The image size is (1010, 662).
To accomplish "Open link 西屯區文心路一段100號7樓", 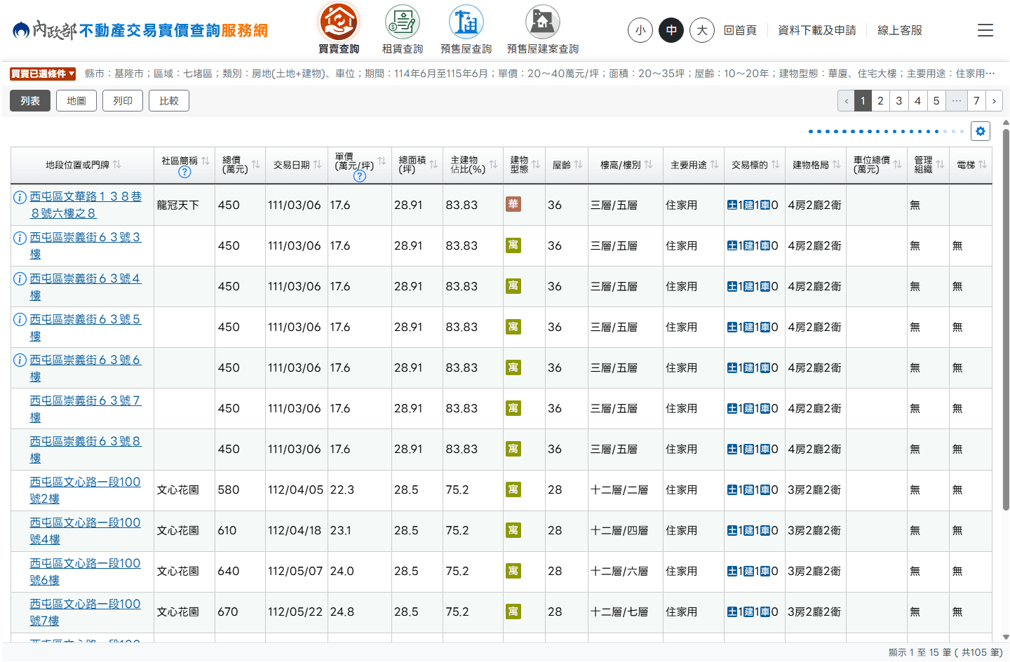I will [85, 612].
